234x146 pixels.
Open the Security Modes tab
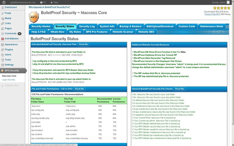(41, 26)
